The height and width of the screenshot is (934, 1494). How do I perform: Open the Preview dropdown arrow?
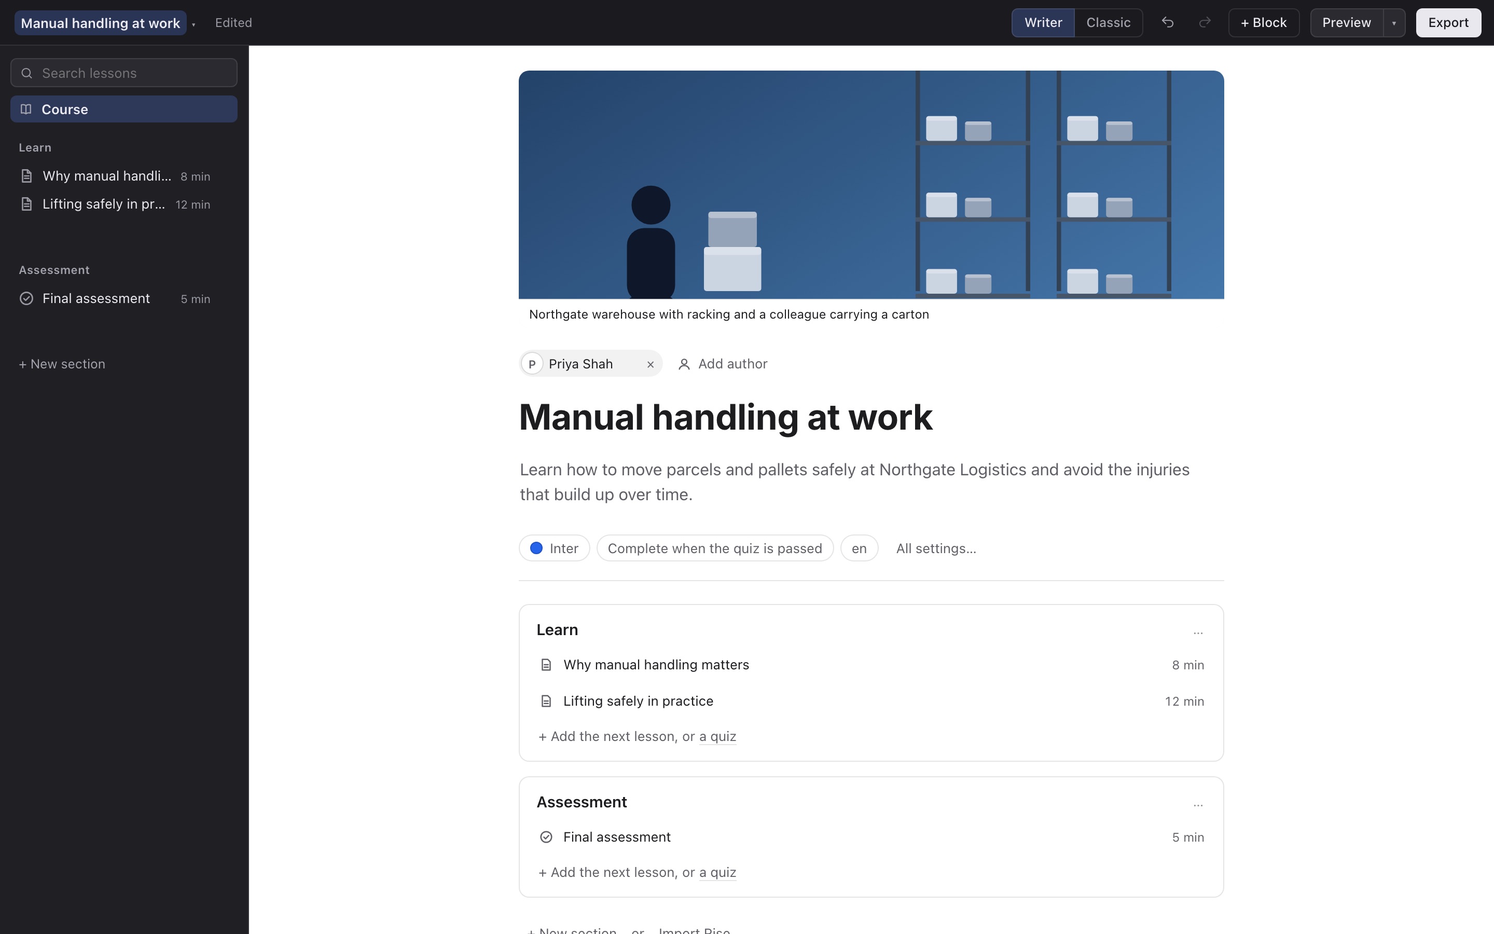pos(1394,23)
